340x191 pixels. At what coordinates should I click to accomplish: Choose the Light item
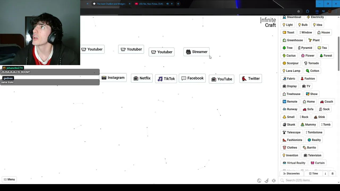click(288, 25)
